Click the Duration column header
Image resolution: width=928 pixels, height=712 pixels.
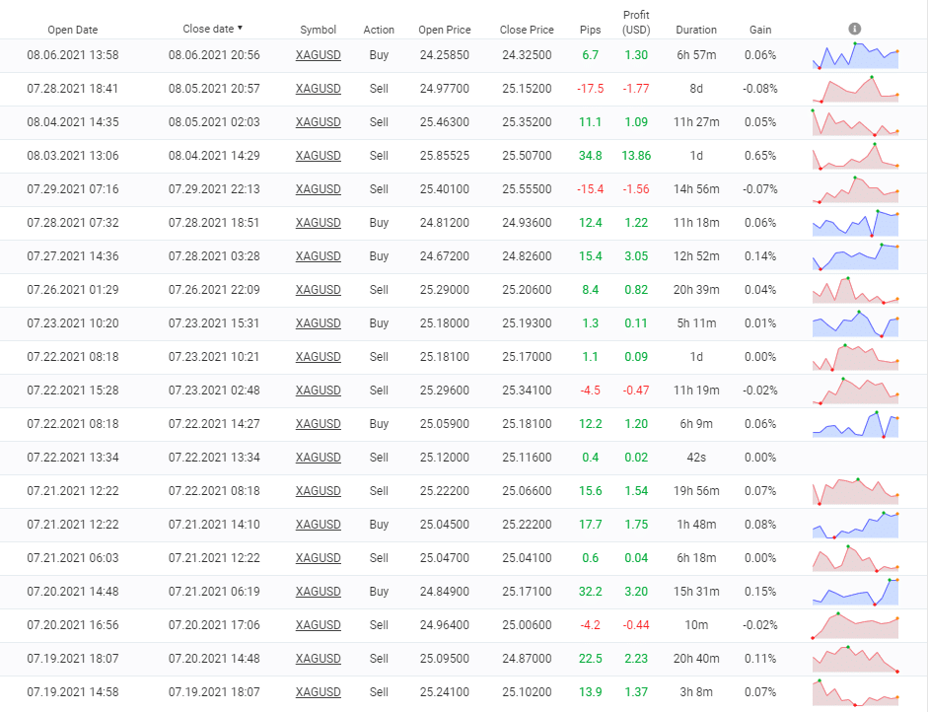point(696,30)
